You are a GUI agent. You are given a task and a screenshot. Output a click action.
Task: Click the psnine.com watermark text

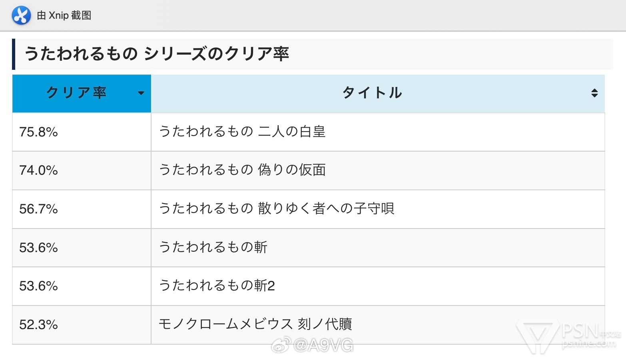(x=589, y=343)
